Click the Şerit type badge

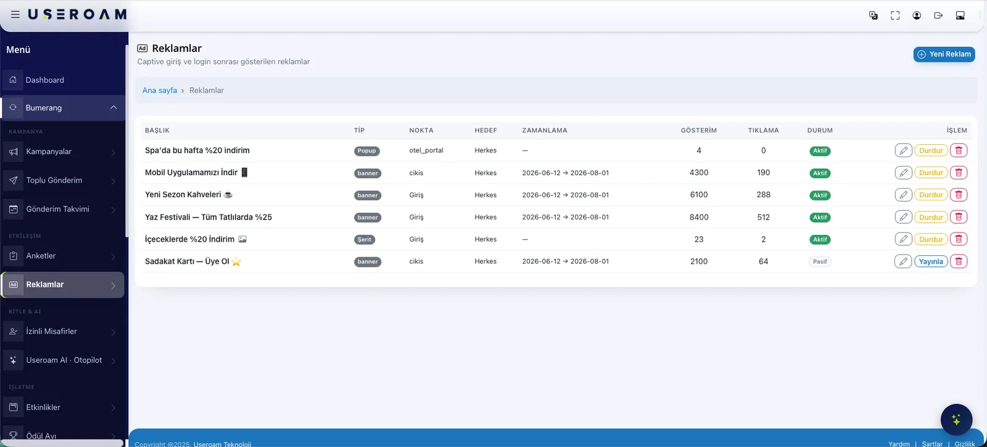(365, 240)
